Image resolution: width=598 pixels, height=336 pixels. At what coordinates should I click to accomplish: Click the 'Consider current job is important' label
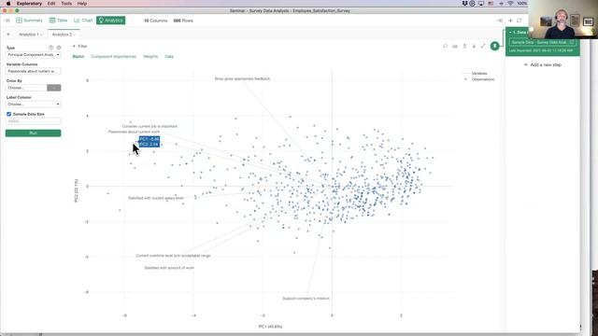click(x=149, y=126)
